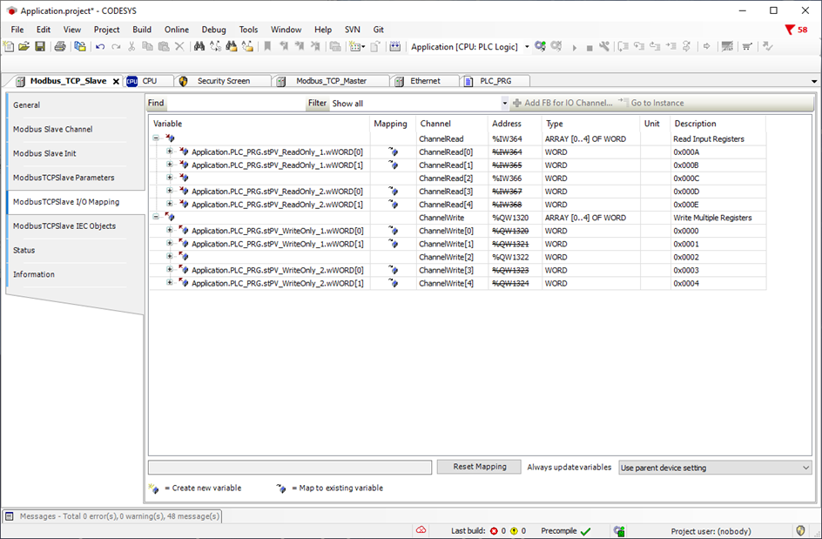Click the Undo arrow icon

[x=100, y=46]
